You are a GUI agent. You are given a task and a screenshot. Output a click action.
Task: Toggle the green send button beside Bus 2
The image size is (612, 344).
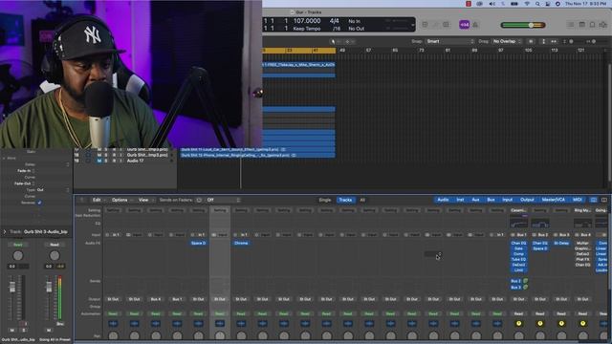[525, 281]
